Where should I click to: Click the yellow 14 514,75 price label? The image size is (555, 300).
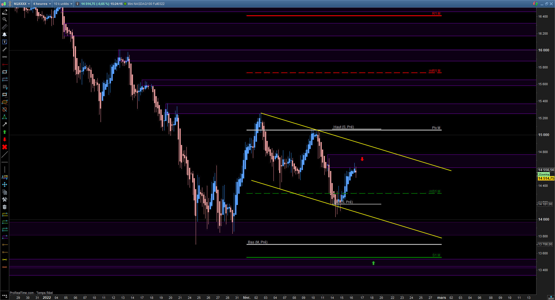pos(546,178)
